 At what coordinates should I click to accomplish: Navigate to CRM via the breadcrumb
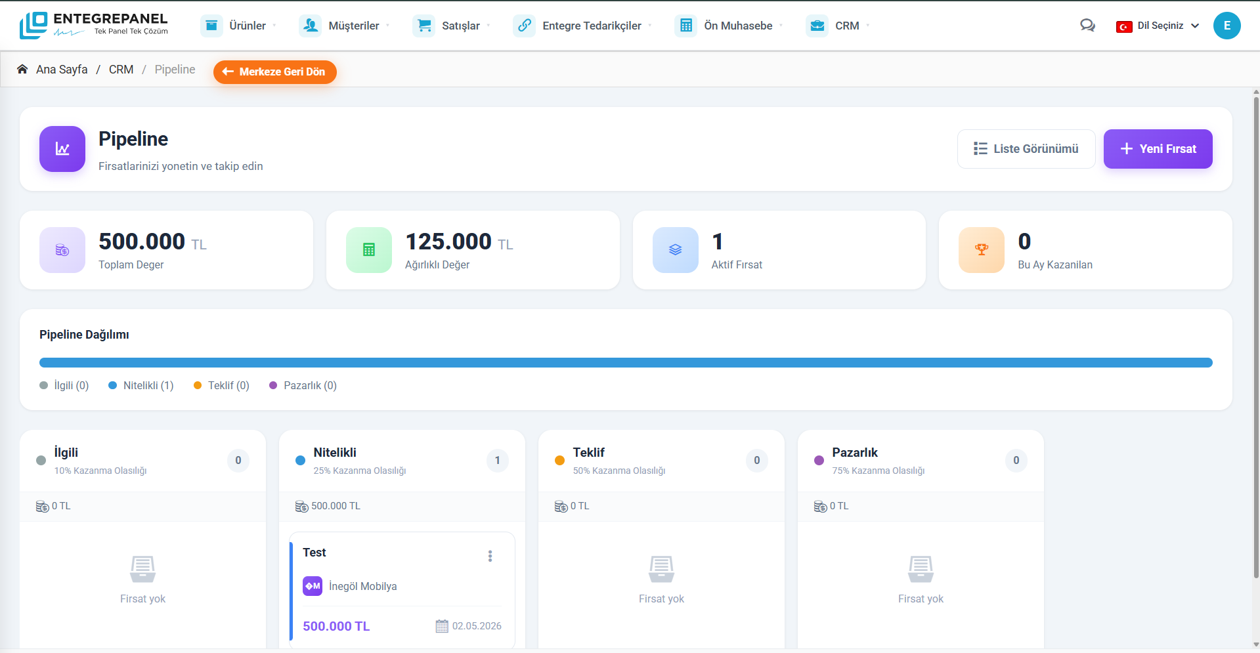(x=121, y=69)
